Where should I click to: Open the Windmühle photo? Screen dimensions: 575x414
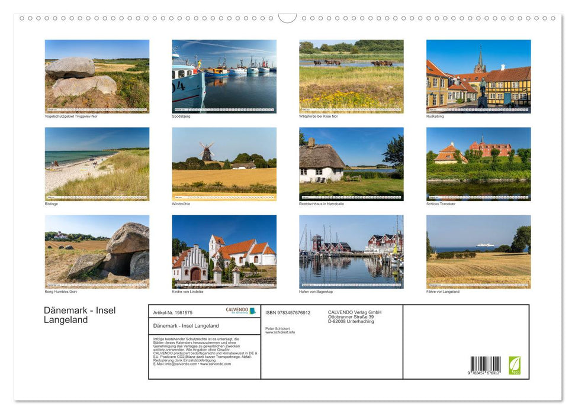point(224,161)
